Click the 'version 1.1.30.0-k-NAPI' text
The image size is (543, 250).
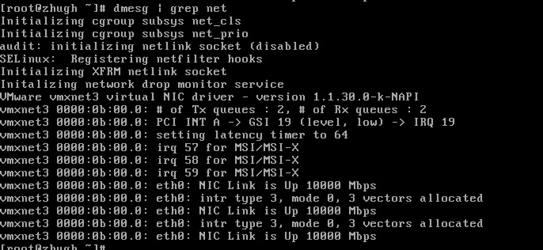pos(338,97)
